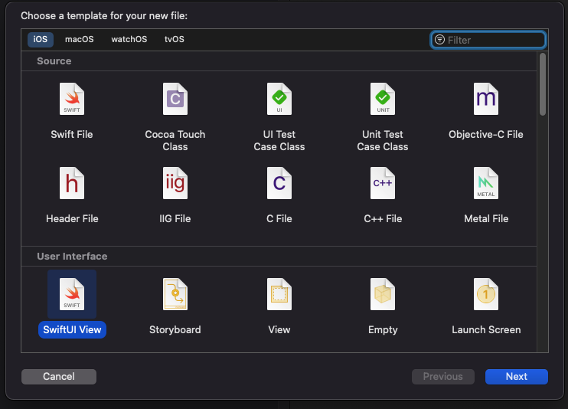Open the watchOS platform tab
The image size is (568, 409).
pyautogui.click(x=129, y=39)
